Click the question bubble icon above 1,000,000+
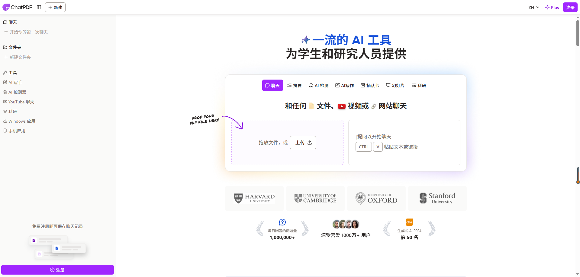This screenshot has height=277, width=580. 282,222
